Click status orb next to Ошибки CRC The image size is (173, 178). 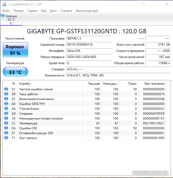point(6,128)
